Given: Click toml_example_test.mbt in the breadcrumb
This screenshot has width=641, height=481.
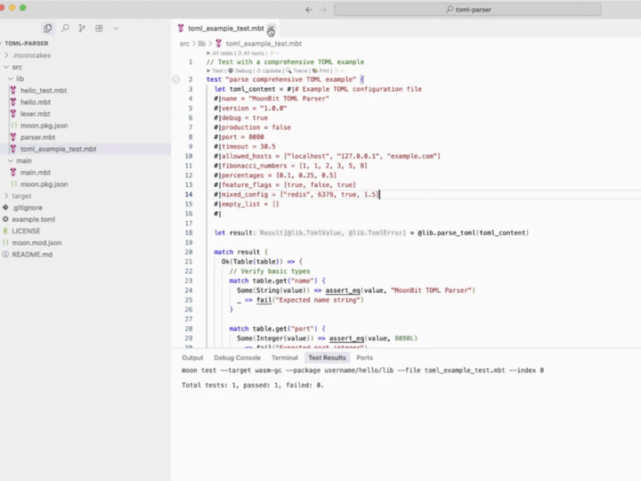Looking at the screenshot, I should 264,44.
